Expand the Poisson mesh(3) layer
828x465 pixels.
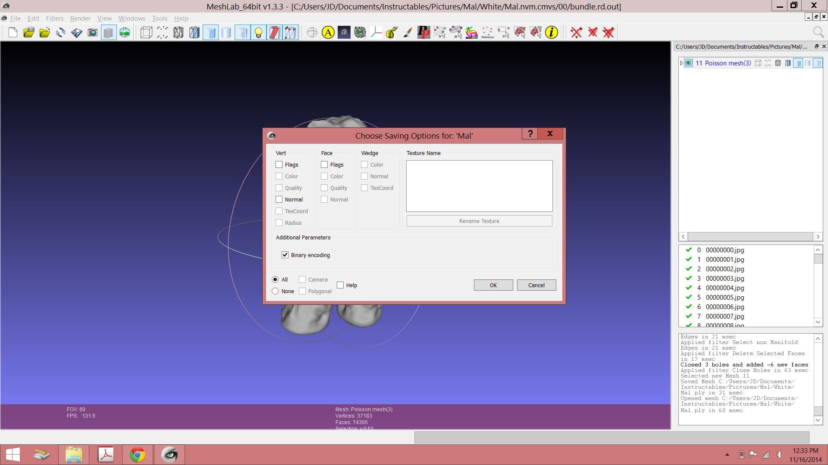(x=681, y=63)
